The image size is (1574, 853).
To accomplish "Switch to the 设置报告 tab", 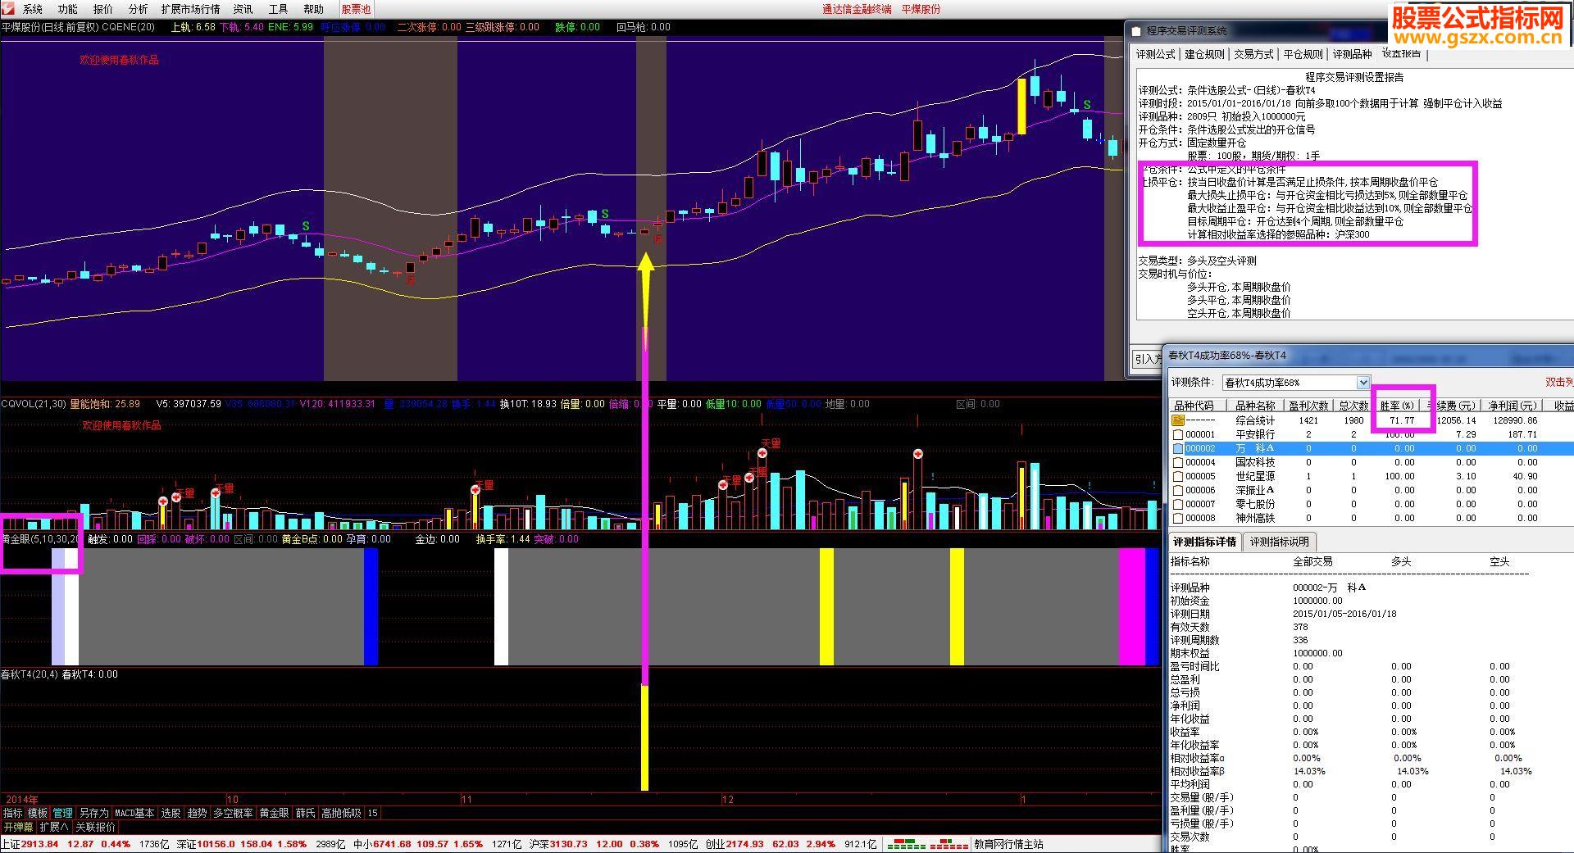I will [1402, 53].
